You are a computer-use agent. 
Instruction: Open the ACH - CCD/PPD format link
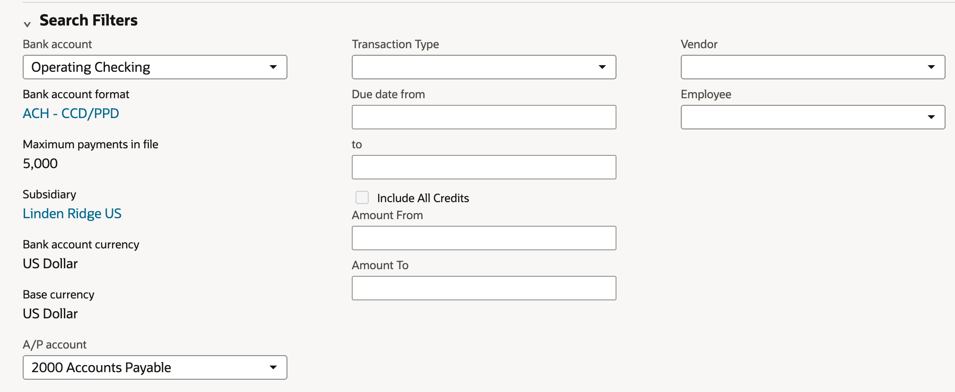pyautogui.click(x=71, y=113)
